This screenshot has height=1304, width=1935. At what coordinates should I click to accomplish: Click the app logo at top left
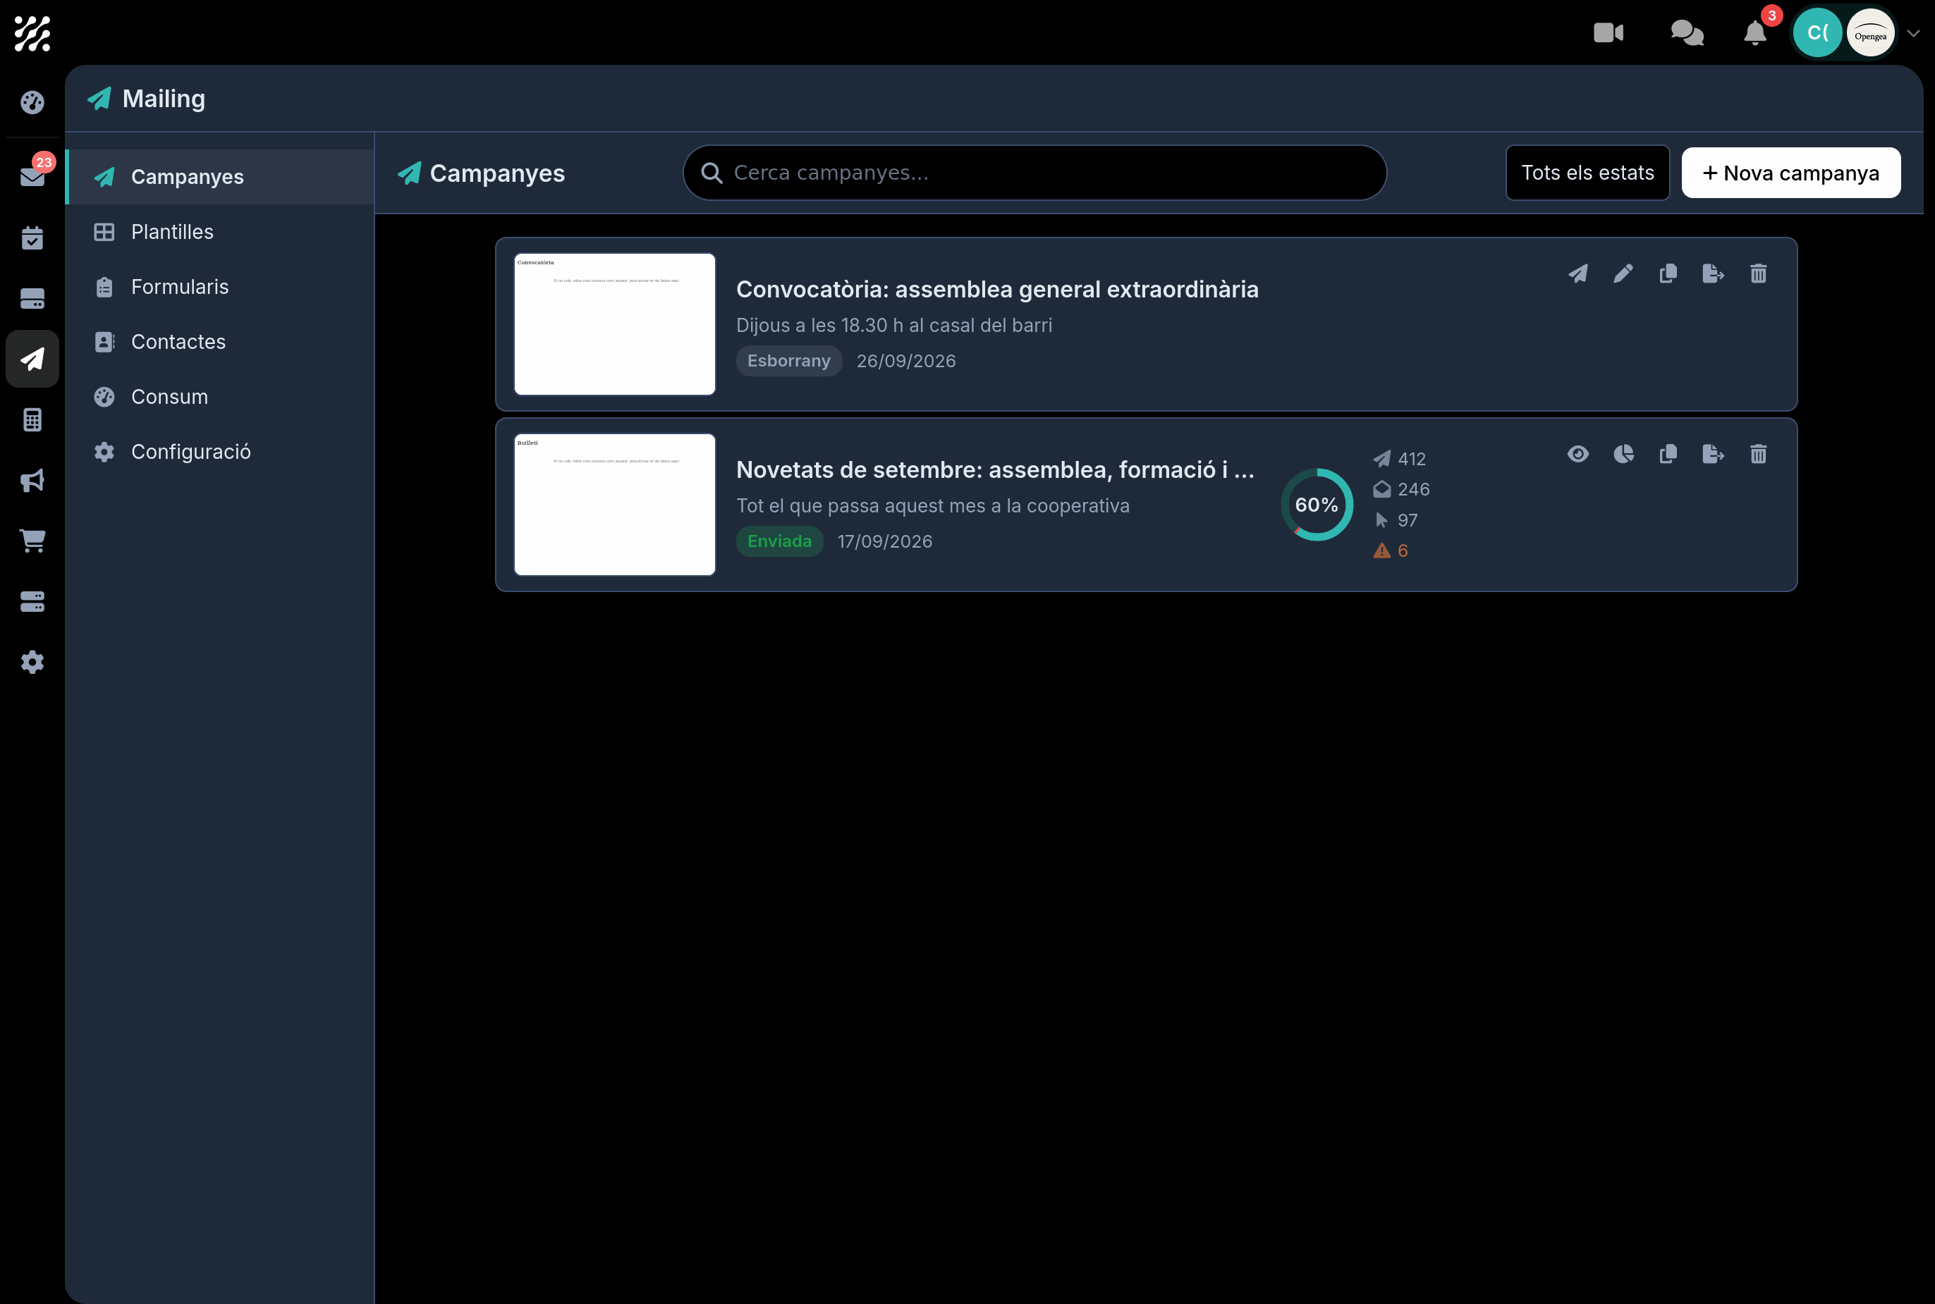(x=32, y=33)
